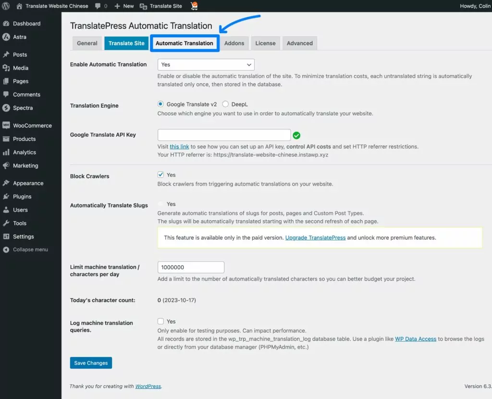Viewport: 492px width, 399px height.
Task: Open the WP Data Access link
Action: click(x=416, y=339)
